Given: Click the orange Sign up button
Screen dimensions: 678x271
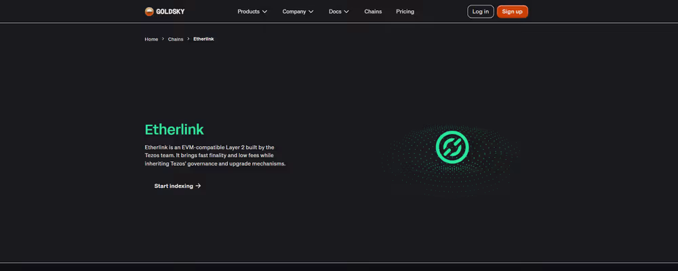Looking at the screenshot, I should pyautogui.click(x=512, y=12).
